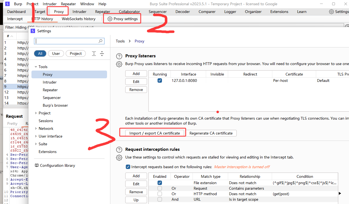Open the Repeater menu in menu bar
Viewport: 349px width, 204px height.
click(68, 4)
